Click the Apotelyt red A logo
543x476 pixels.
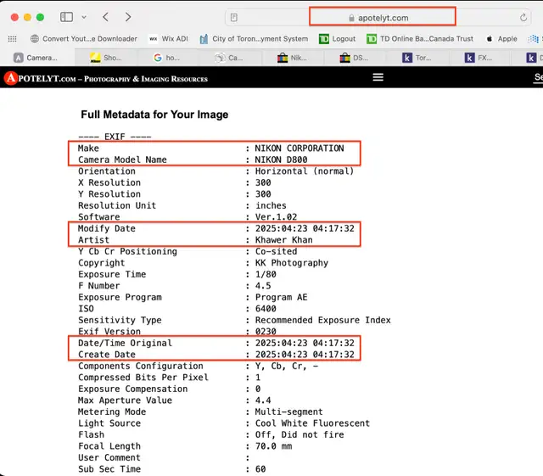[x=11, y=78]
